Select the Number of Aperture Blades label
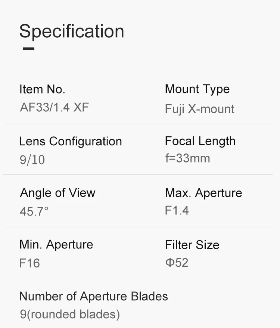 [x=94, y=296]
